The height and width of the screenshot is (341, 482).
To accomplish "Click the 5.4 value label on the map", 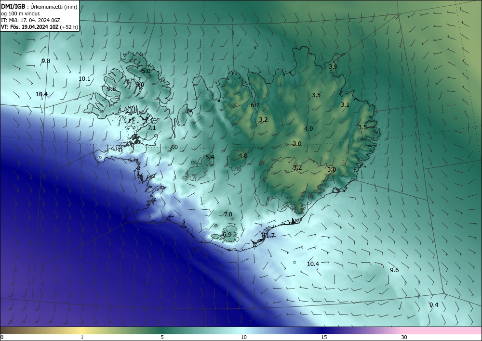I will click(210, 157).
